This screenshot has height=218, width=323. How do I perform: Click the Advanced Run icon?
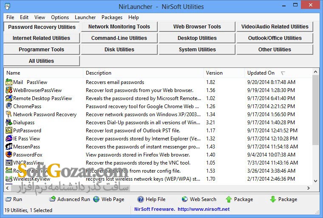point(52,199)
